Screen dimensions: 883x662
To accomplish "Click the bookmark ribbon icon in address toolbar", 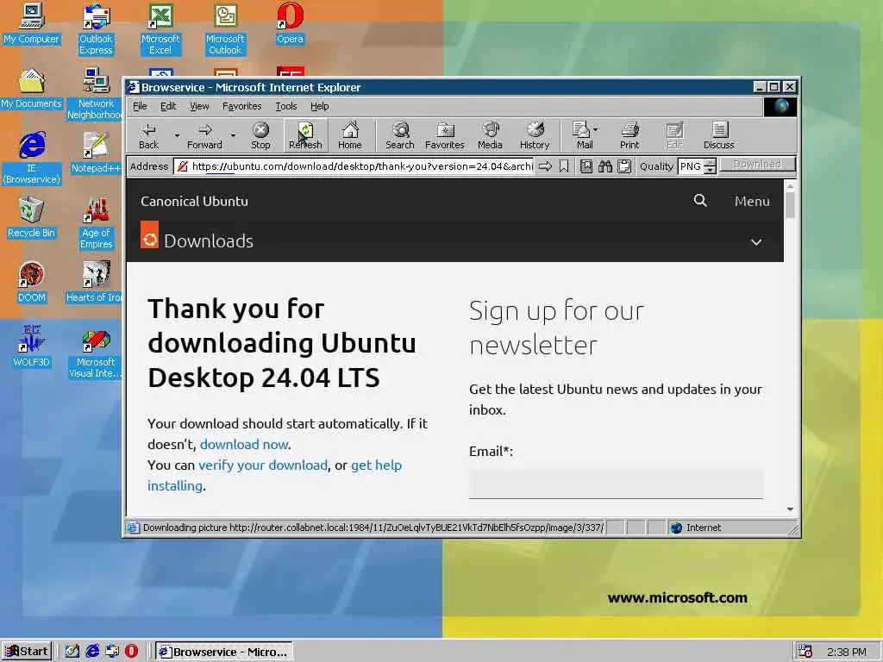I will point(564,166).
